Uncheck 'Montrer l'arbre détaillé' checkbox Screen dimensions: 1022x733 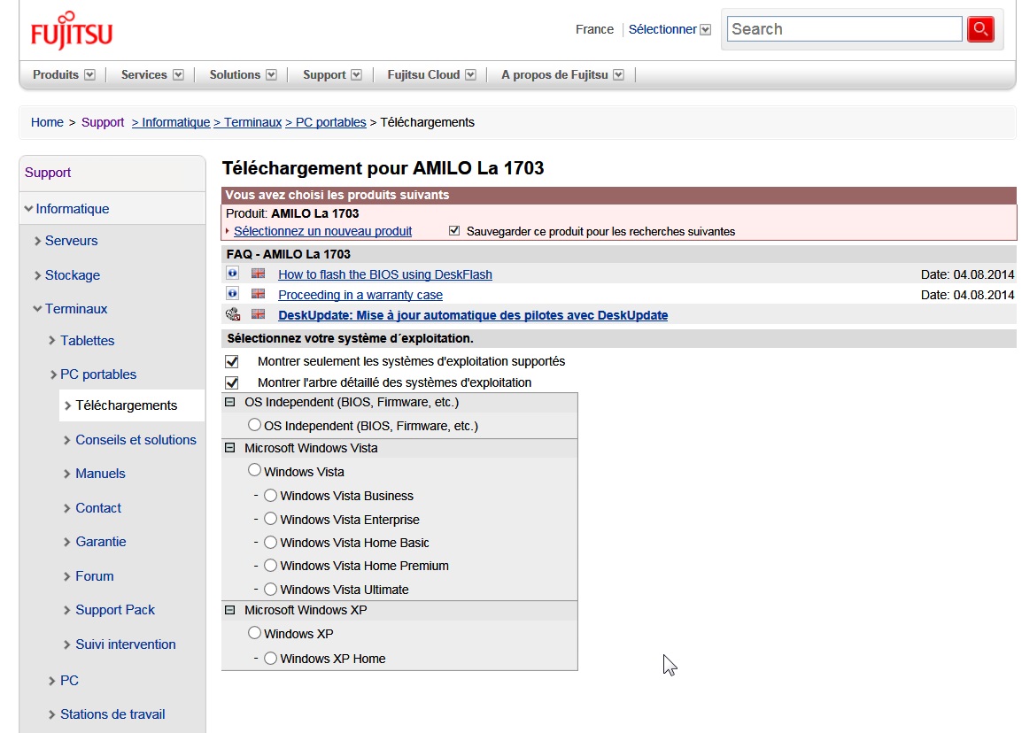click(x=231, y=382)
